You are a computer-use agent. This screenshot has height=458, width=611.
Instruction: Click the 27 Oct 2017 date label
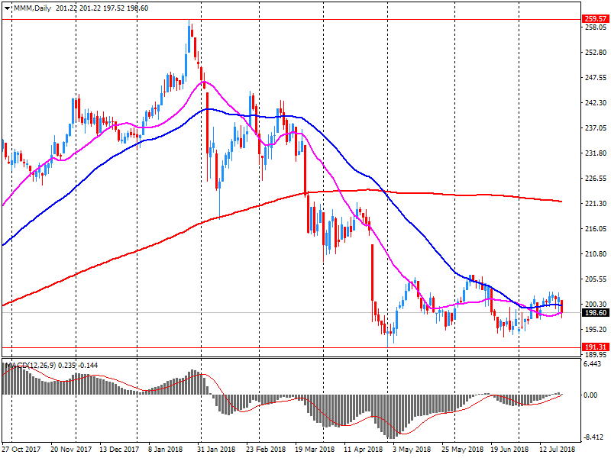coord(21,450)
